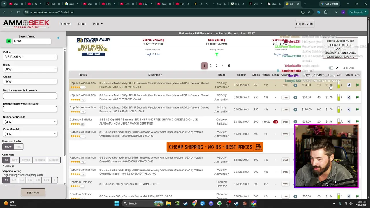Viewport: 370px width, 208px height.
Task: Click the green Modify Search funnel icon
Action: point(217,54)
